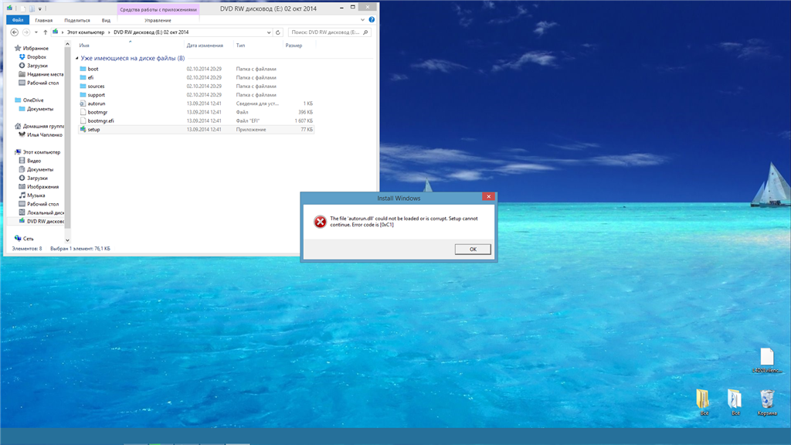Open breadcrumb chevron after Этот компьютер
Image resolution: width=791 pixels, height=445 pixels.
(x=109, y=32)
